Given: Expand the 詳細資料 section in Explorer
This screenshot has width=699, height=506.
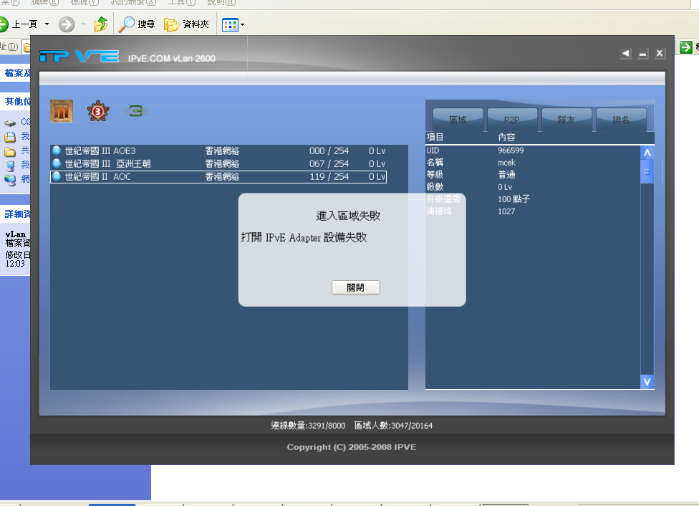Looking at the screenshot, I should pyautogui.click(x=17, y=214).
